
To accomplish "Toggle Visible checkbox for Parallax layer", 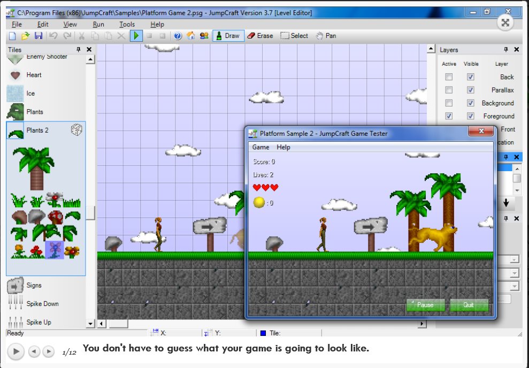I will click(470, 90).
